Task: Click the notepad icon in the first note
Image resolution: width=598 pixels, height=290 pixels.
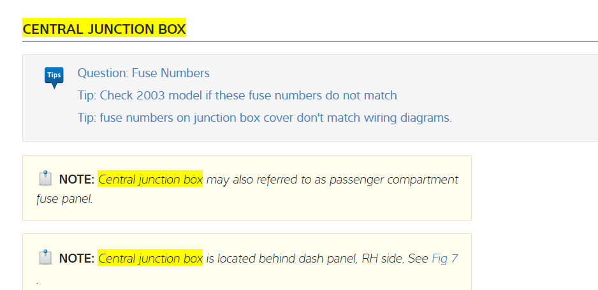Action: [45, 179]
